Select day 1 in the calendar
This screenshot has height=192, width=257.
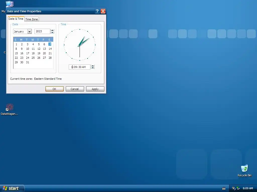coord(16,44)
